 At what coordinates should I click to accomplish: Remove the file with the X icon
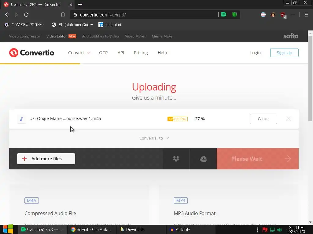click(288, 119)
